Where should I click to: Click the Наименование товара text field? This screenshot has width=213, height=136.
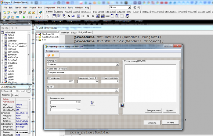(x=83, y=72)
